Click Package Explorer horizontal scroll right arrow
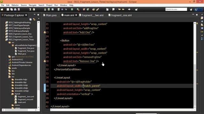This screenshot has height=114, width=204. point(36,110)
